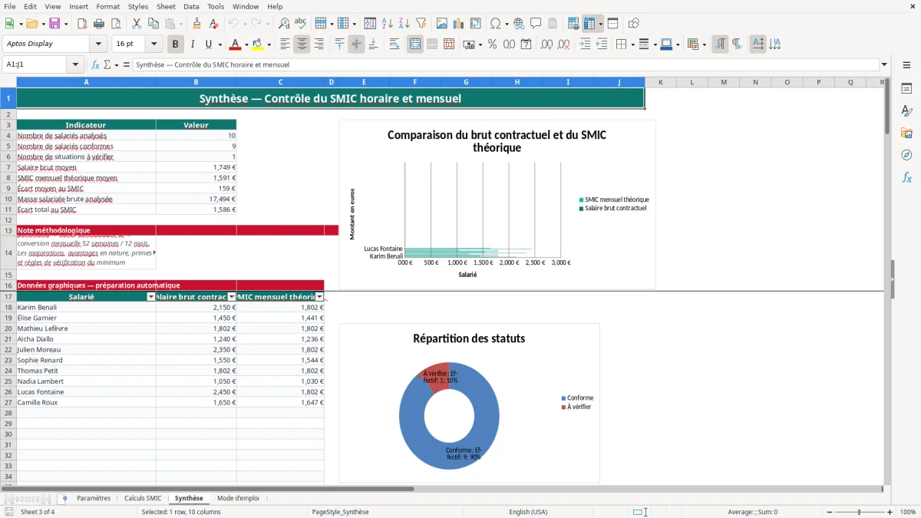Toggle Align Right

pos(319,45)
